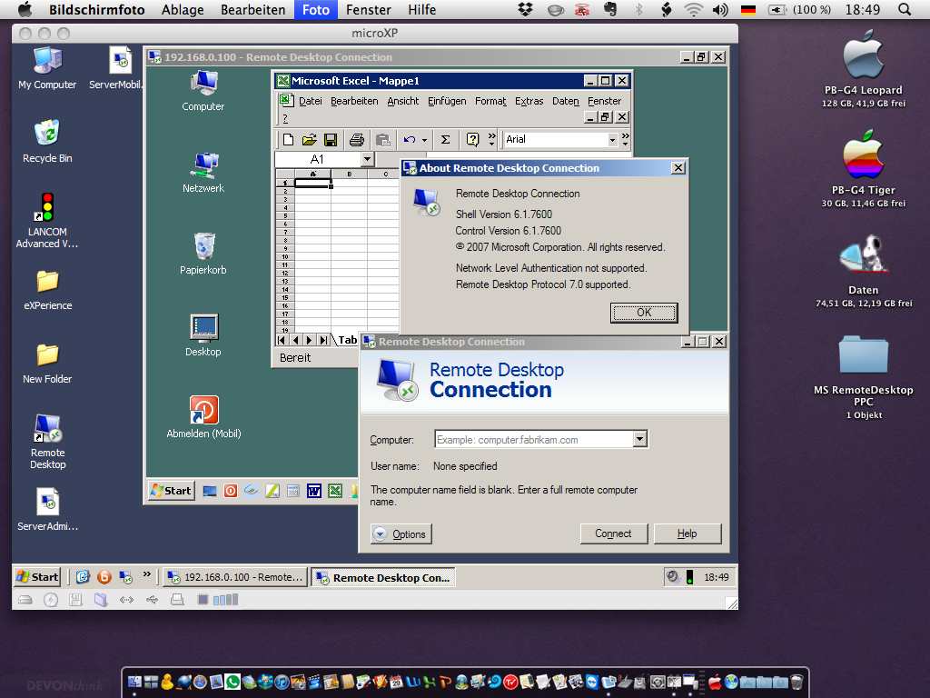Click into the Computer name input field
Screen dimensions: 930x698
[x=534, y=439]
